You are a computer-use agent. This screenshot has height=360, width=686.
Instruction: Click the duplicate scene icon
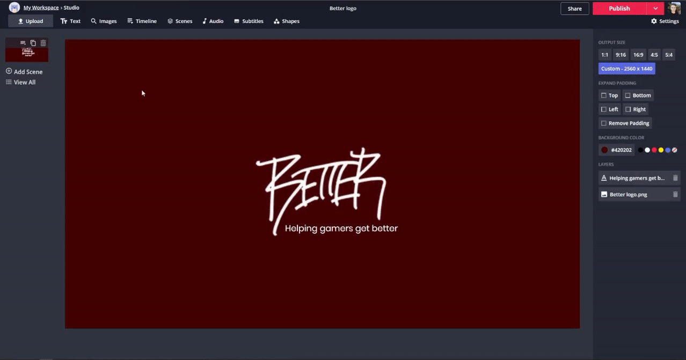coord(33,43)
